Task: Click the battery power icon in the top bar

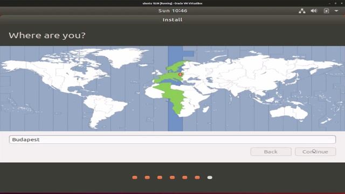Action: click(326, 11)
